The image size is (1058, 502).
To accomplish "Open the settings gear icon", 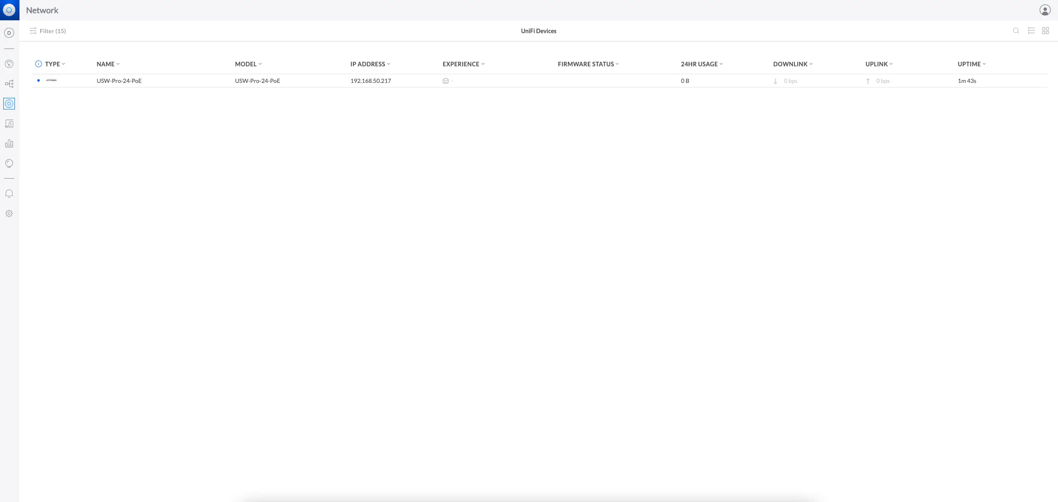I will pyautogui.click(x=9, y=213).
